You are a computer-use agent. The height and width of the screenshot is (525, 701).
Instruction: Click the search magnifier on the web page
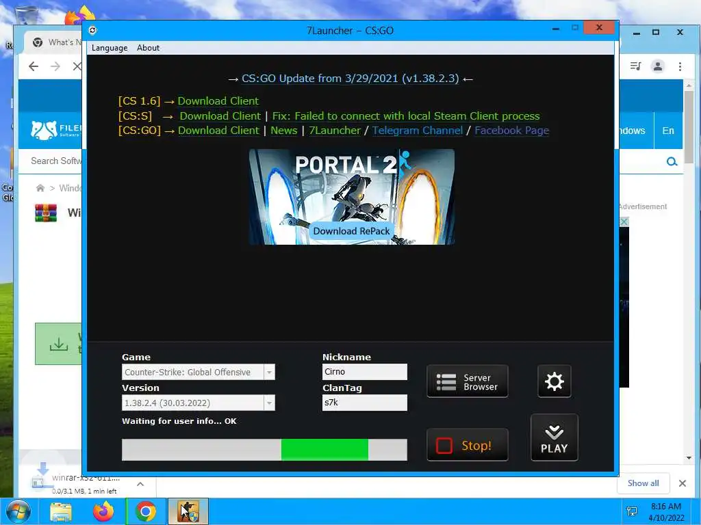pos(672,161)
